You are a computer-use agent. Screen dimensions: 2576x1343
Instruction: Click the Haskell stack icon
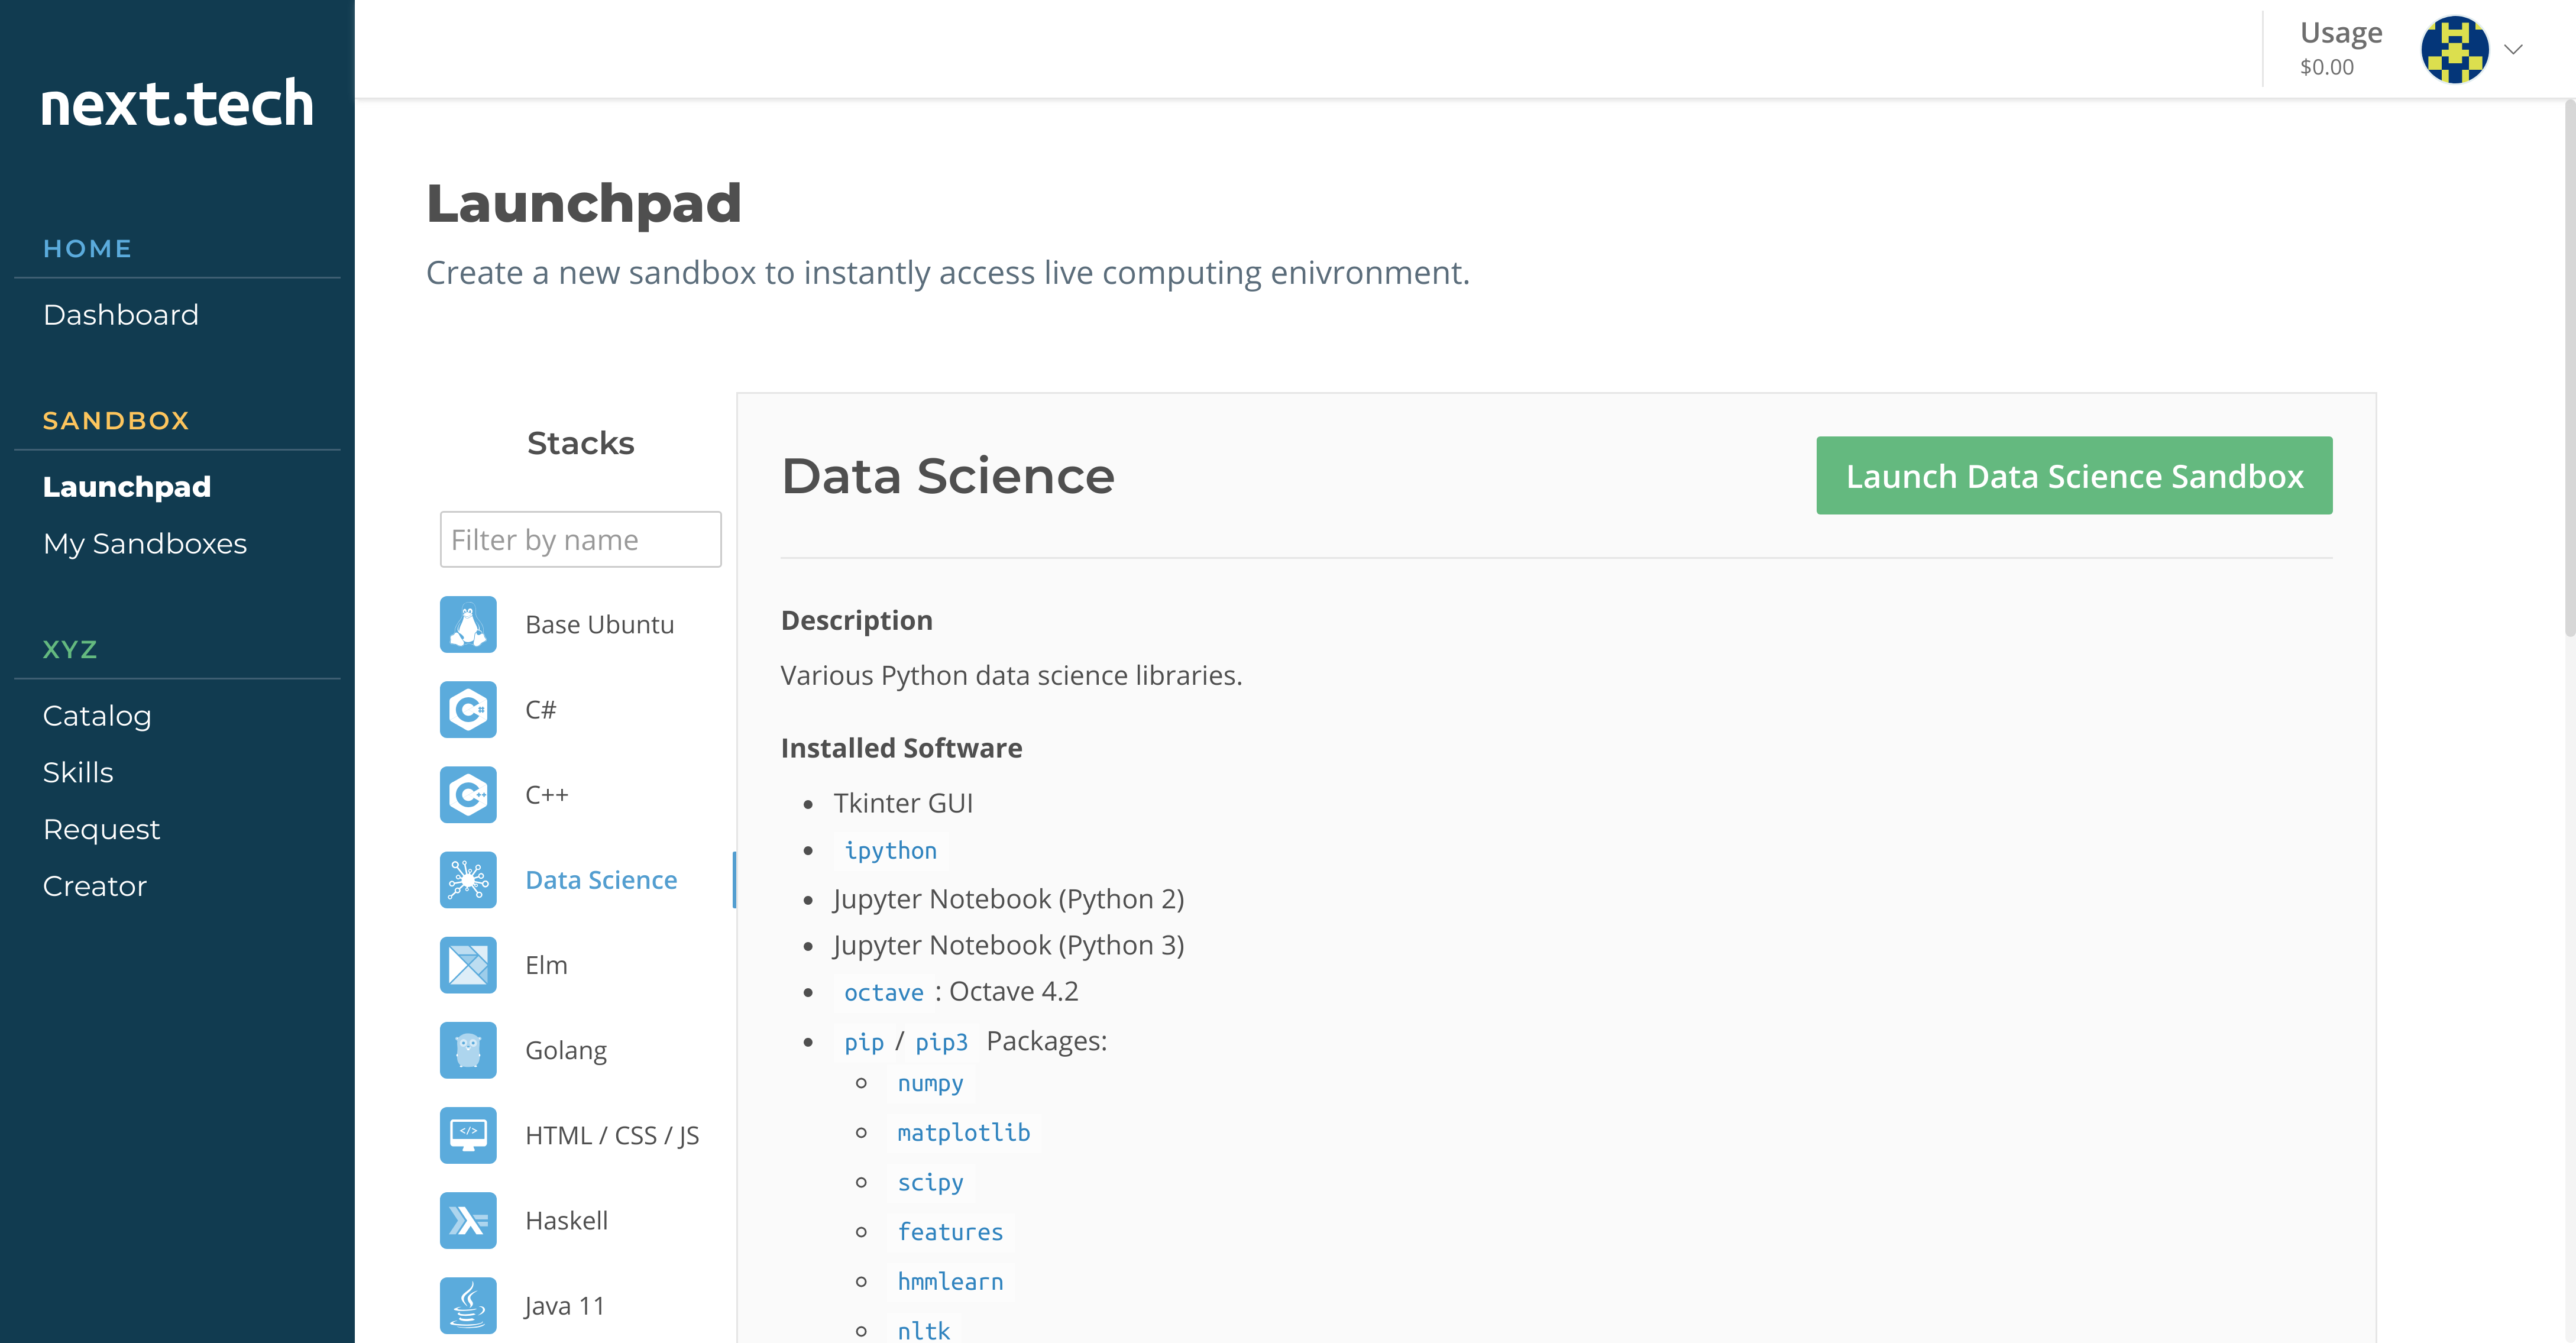pos(468,1220)
